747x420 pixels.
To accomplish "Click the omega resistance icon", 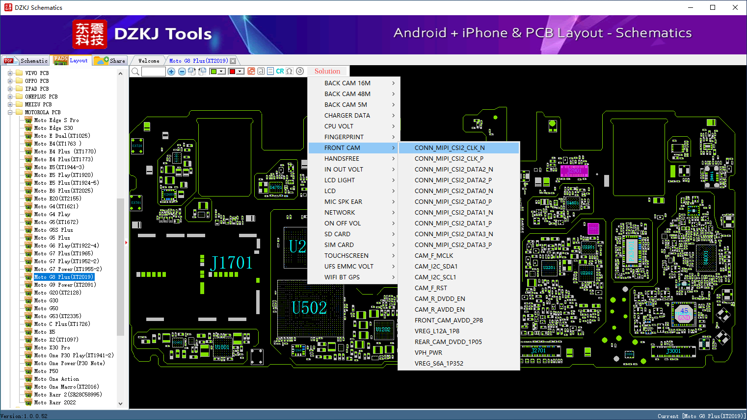I will click(x=290, y=71).
